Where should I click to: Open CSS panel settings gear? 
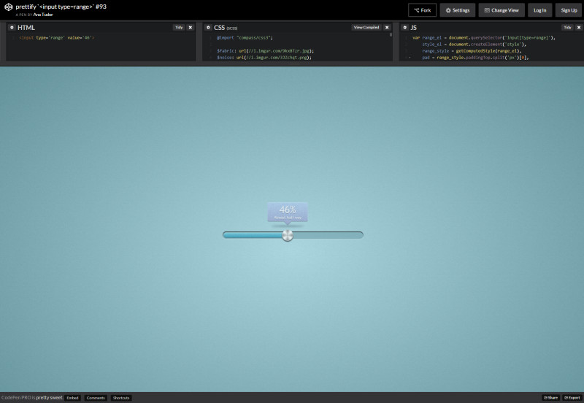pos(207,27)
